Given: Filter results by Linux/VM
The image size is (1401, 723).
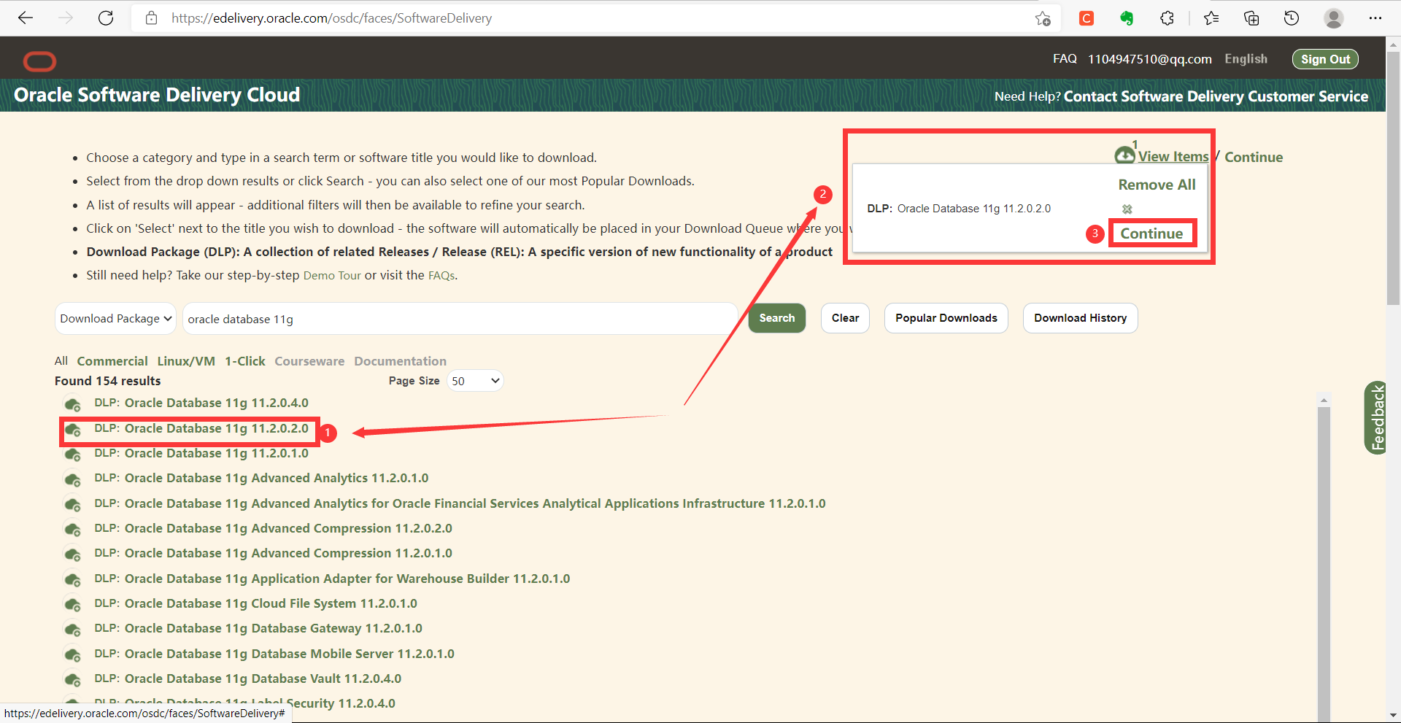Looking at the screenshot, I should tap(186, 361).
